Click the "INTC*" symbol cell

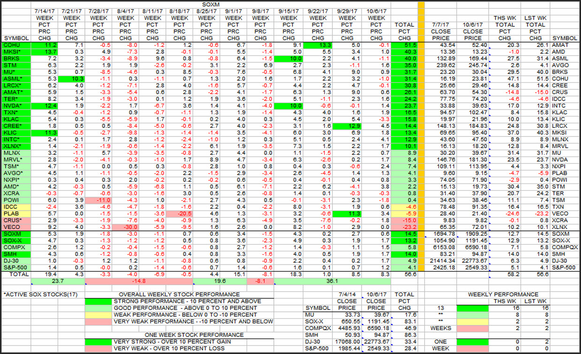click(16, 140)
